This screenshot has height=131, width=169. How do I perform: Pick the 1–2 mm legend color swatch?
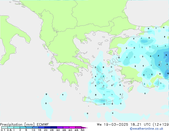pos(17,128)
